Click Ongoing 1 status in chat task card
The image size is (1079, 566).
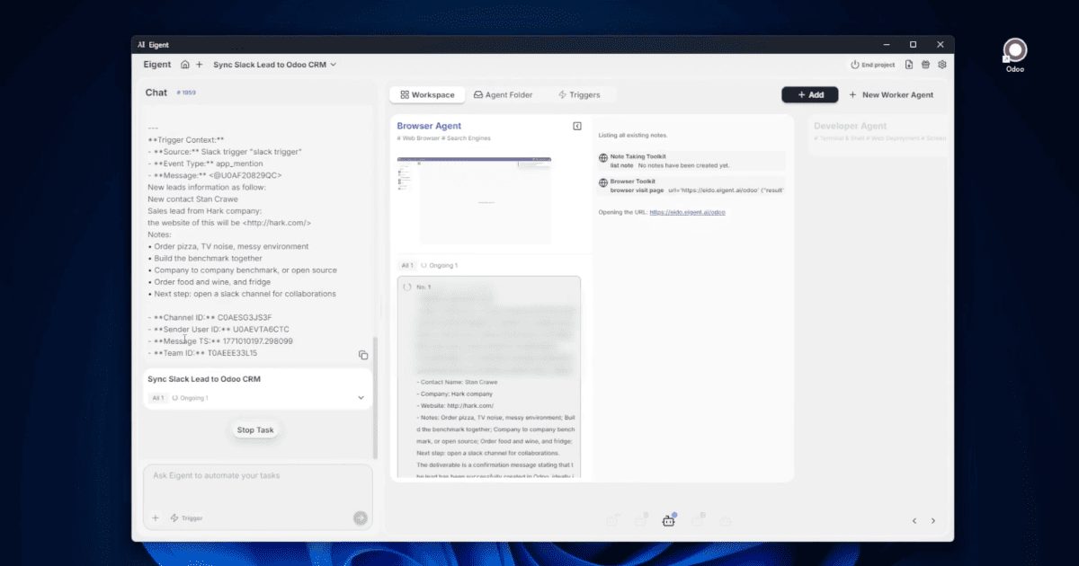click(190, 397)
